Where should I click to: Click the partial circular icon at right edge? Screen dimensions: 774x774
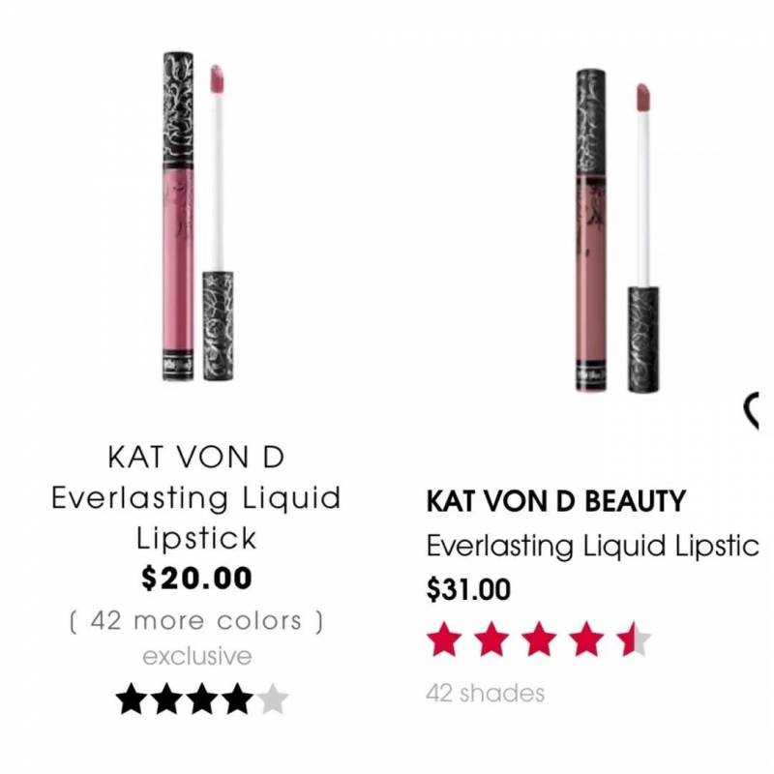tap(752, 410)
